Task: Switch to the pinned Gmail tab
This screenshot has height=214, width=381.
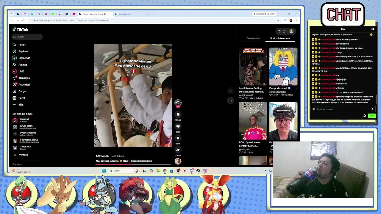Action: coord(25,14)
